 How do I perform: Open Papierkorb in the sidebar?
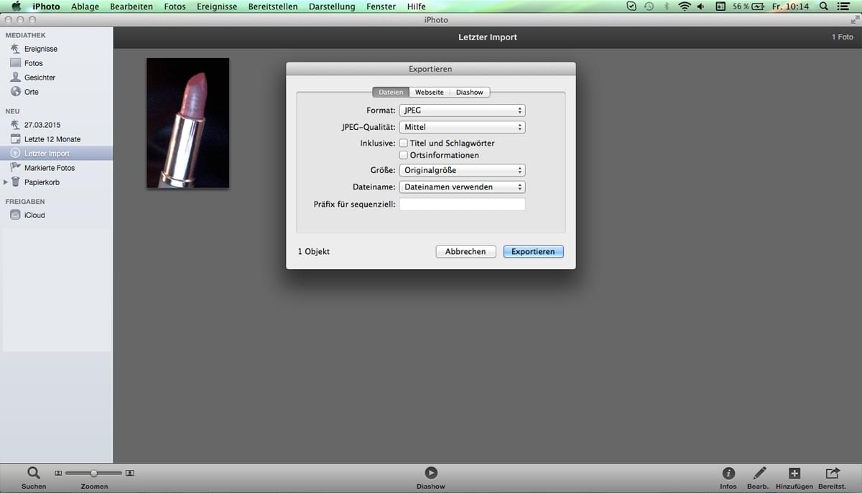[42, 182]
